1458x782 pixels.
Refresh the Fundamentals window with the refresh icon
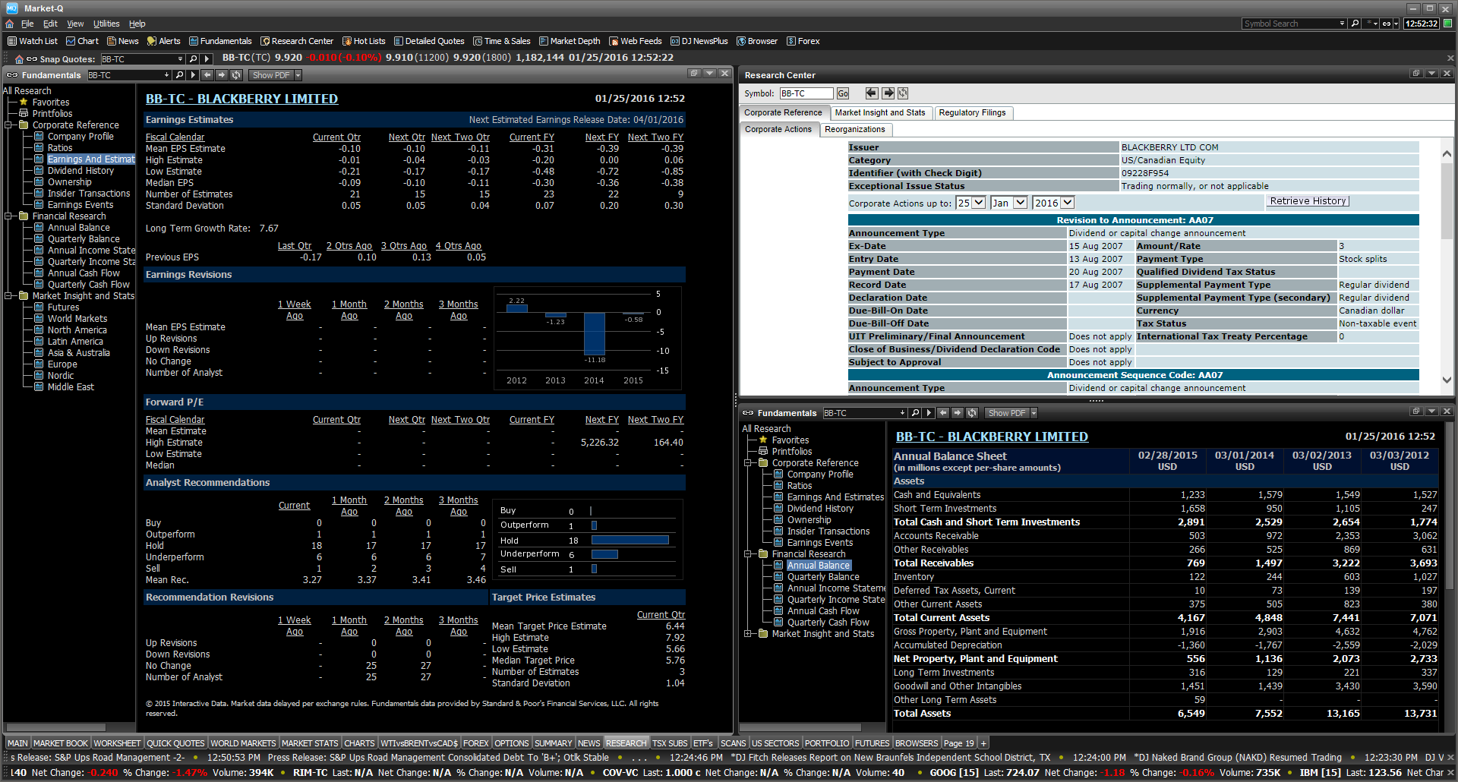(x=236, y=74)
